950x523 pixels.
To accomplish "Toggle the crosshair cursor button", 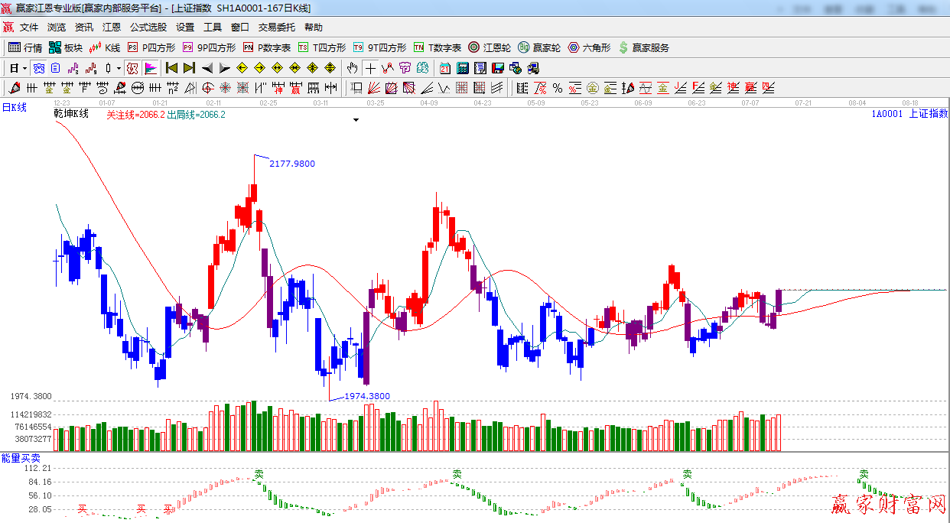I will [x=371, y=68].
